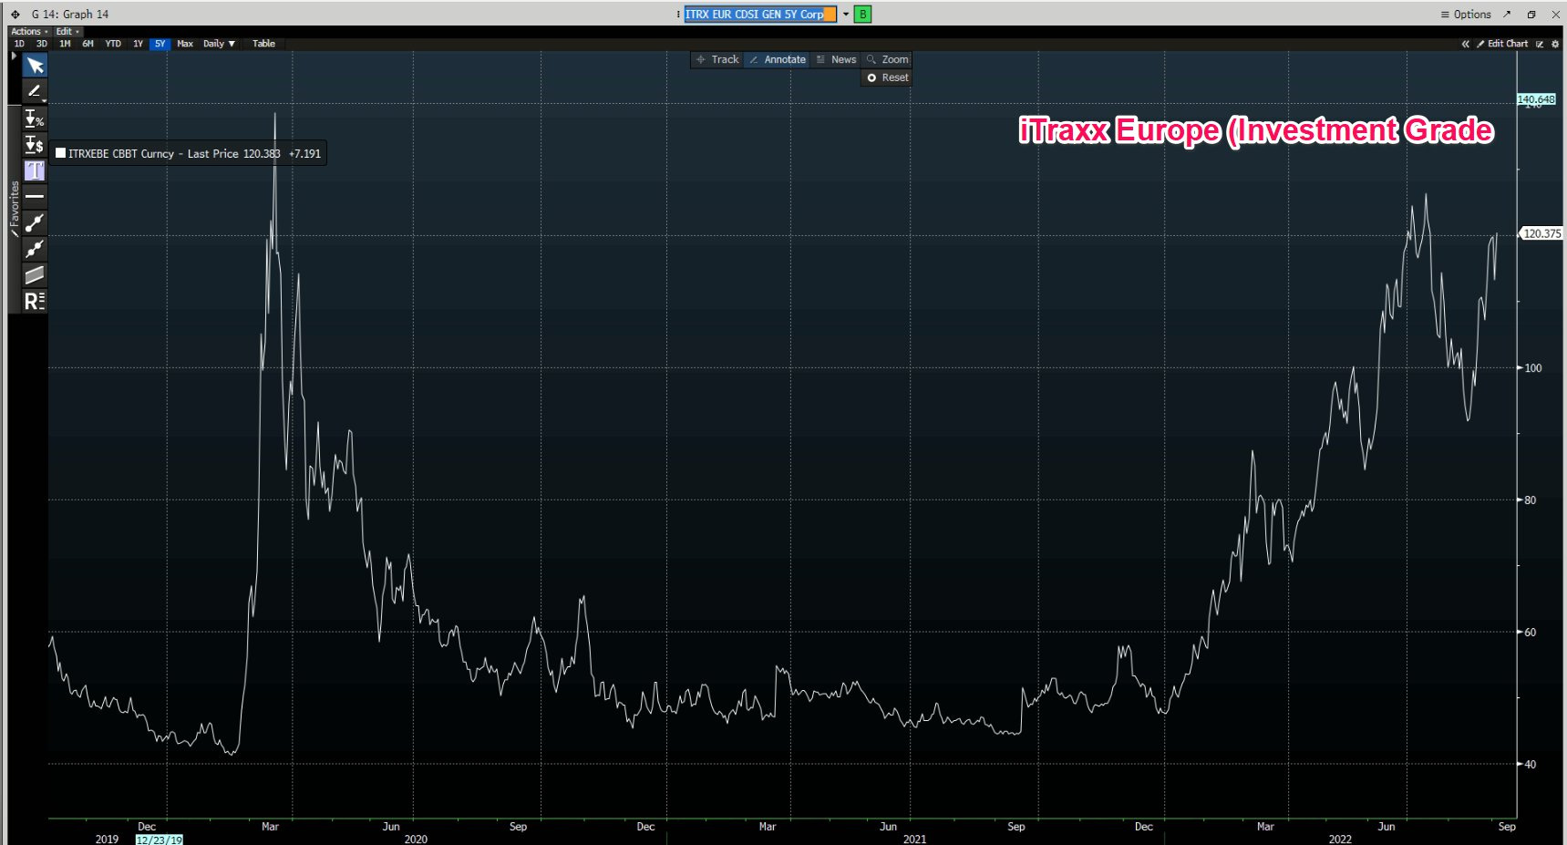Set range to 3D
Image resolution: width=1567 pixels, height=845 pixels.
pos(41,44)
